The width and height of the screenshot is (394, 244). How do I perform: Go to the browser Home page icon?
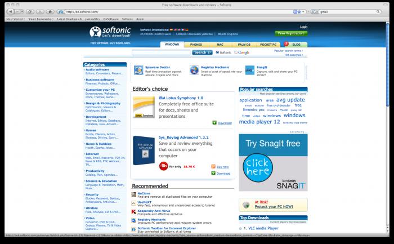[x=50, y=12]
